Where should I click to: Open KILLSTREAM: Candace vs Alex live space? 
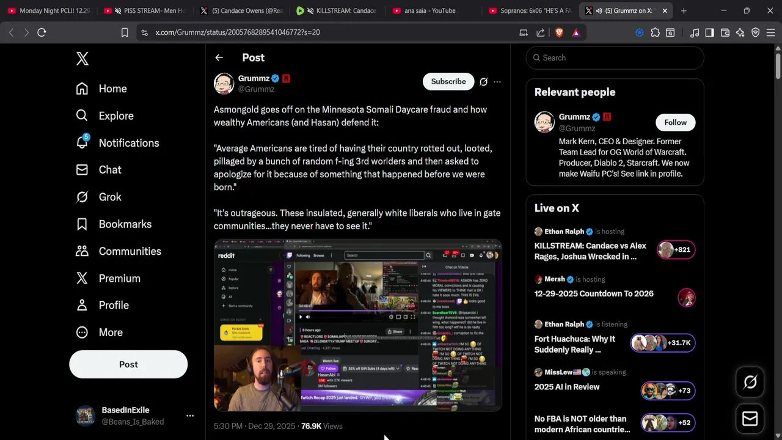point(590,251)
